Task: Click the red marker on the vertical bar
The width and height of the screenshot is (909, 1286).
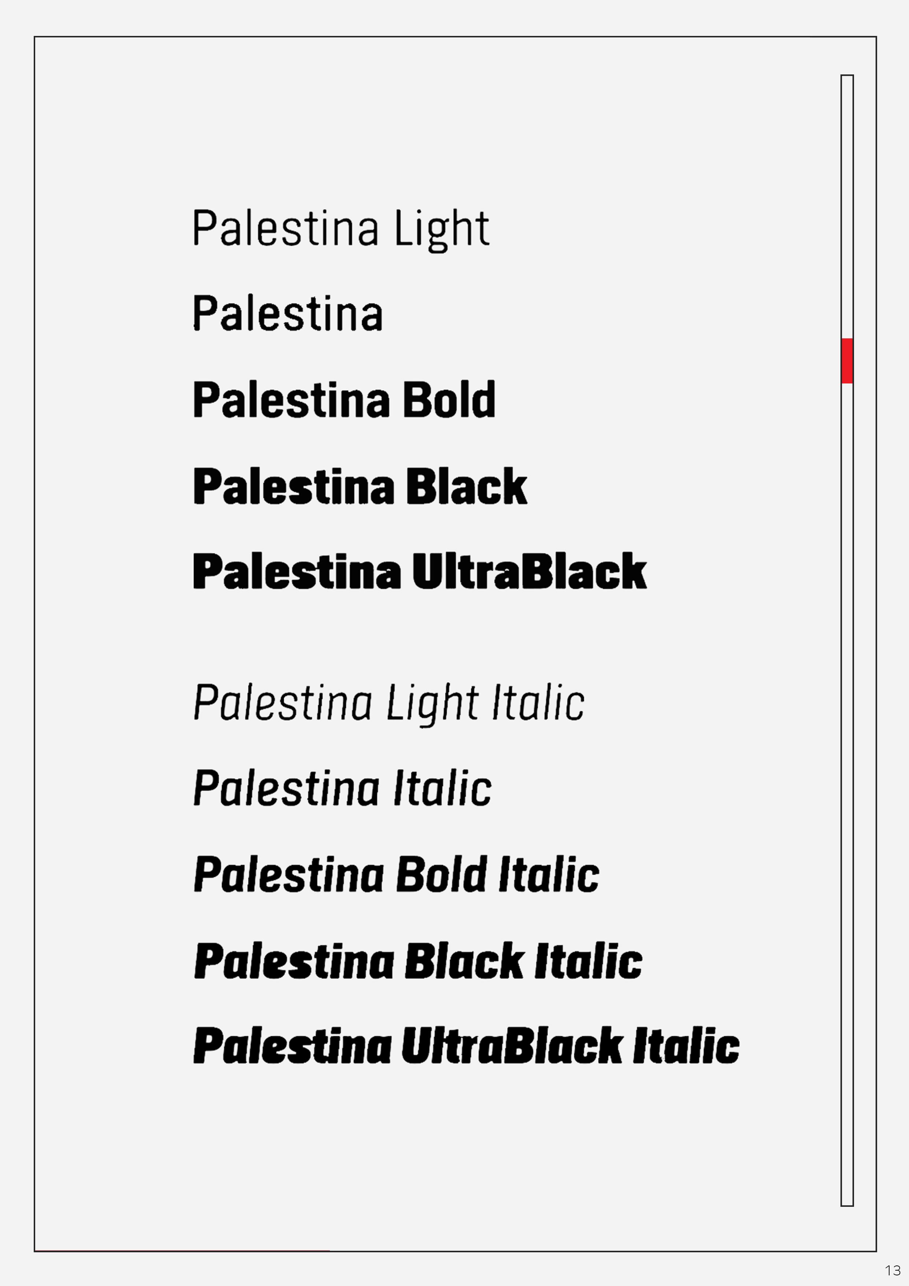Action: point(847,361)
